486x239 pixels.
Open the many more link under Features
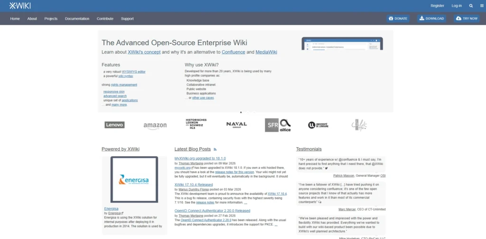(x=119, y=105)
